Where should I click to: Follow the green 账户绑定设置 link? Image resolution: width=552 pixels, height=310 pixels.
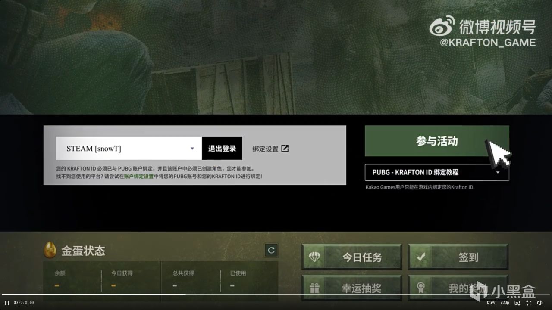pos(139,177)
